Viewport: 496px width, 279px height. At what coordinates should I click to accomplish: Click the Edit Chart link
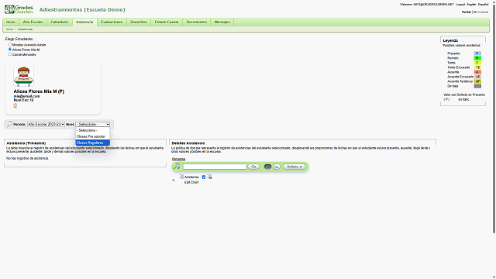pos(191,183)
